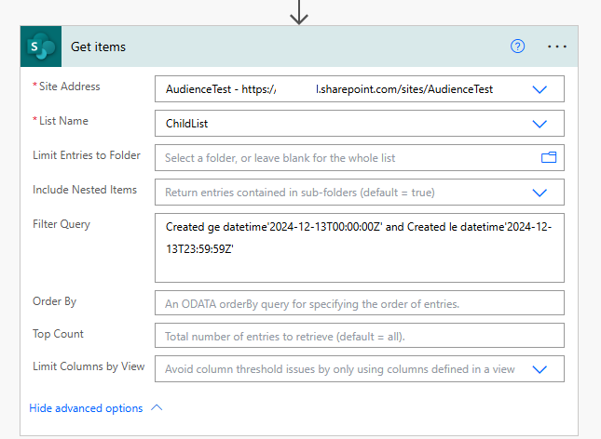Expand the Site Address dropdown
Image resolution: width=601 pixels, height=439 pixels.
540,89
